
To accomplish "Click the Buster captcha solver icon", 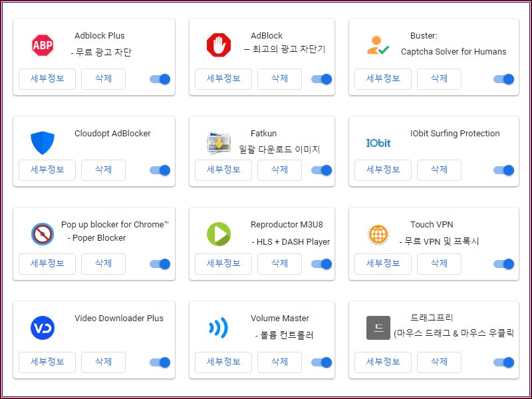I will pos(378,45).
